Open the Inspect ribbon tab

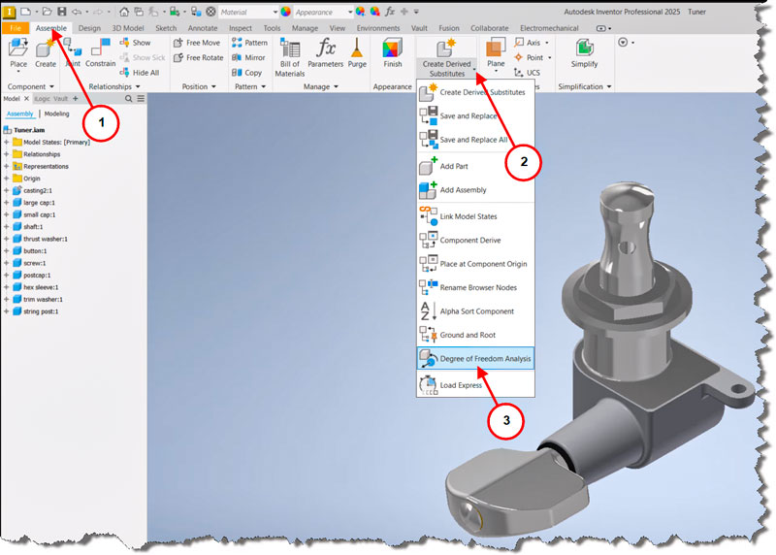coord(240,28)
